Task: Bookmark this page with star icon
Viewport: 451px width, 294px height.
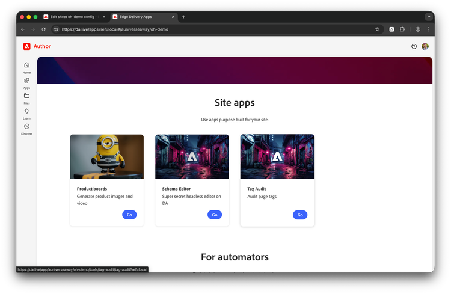Action: point(377,29)
